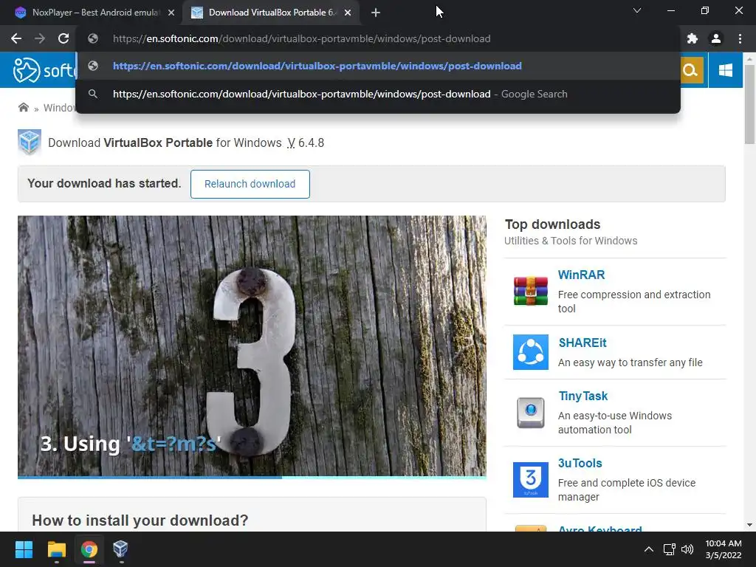This screenshot has width=756, height=567.
Task: Show hidden system tray icons
Action: tap(649, 549)
